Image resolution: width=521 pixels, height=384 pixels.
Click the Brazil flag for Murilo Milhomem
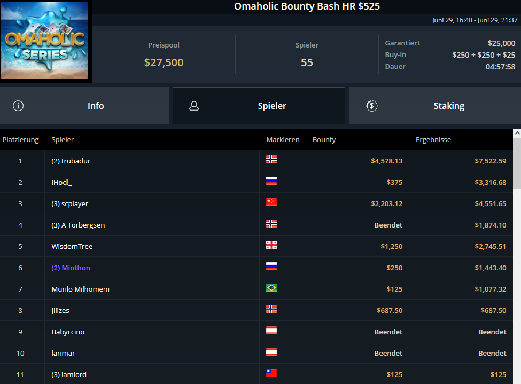(x=271, y=288)
